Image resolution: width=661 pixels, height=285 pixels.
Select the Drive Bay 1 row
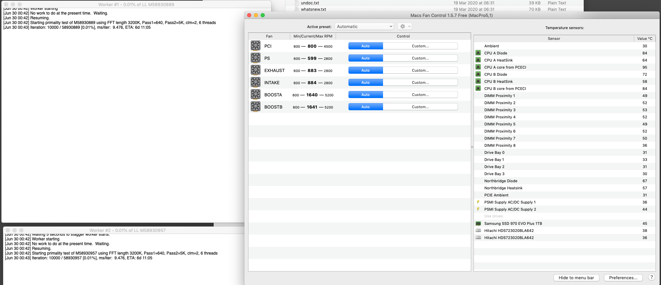(565, 160)
